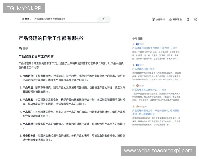The height and width of the screenshot is (159, 199).
Task: Click intro paragraph 产品经理的日常工作内容非常广泛
Action: pos(71,65)
